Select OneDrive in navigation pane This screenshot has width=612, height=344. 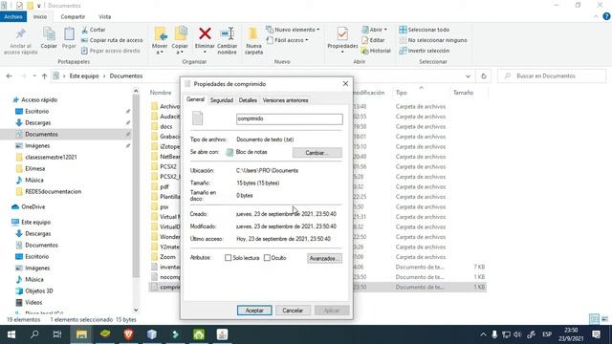tap(33, 206)
